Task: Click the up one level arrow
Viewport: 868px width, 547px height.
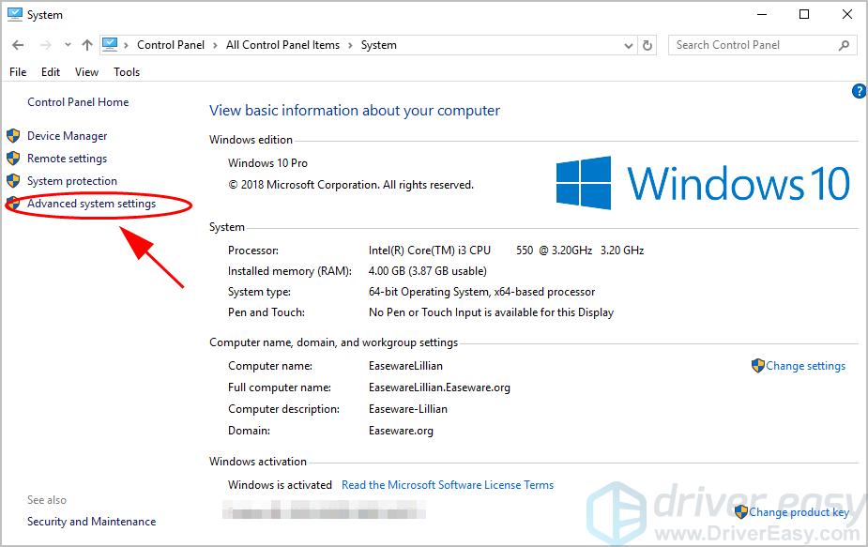Action: 87,45
